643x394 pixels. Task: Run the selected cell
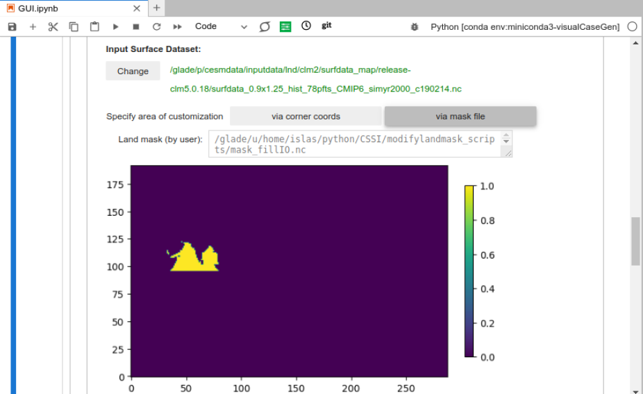click(115, 26)
